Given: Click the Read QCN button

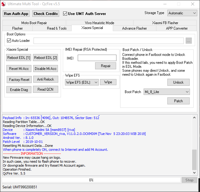Looking at the screenshot, I should (x=45, y=89).
